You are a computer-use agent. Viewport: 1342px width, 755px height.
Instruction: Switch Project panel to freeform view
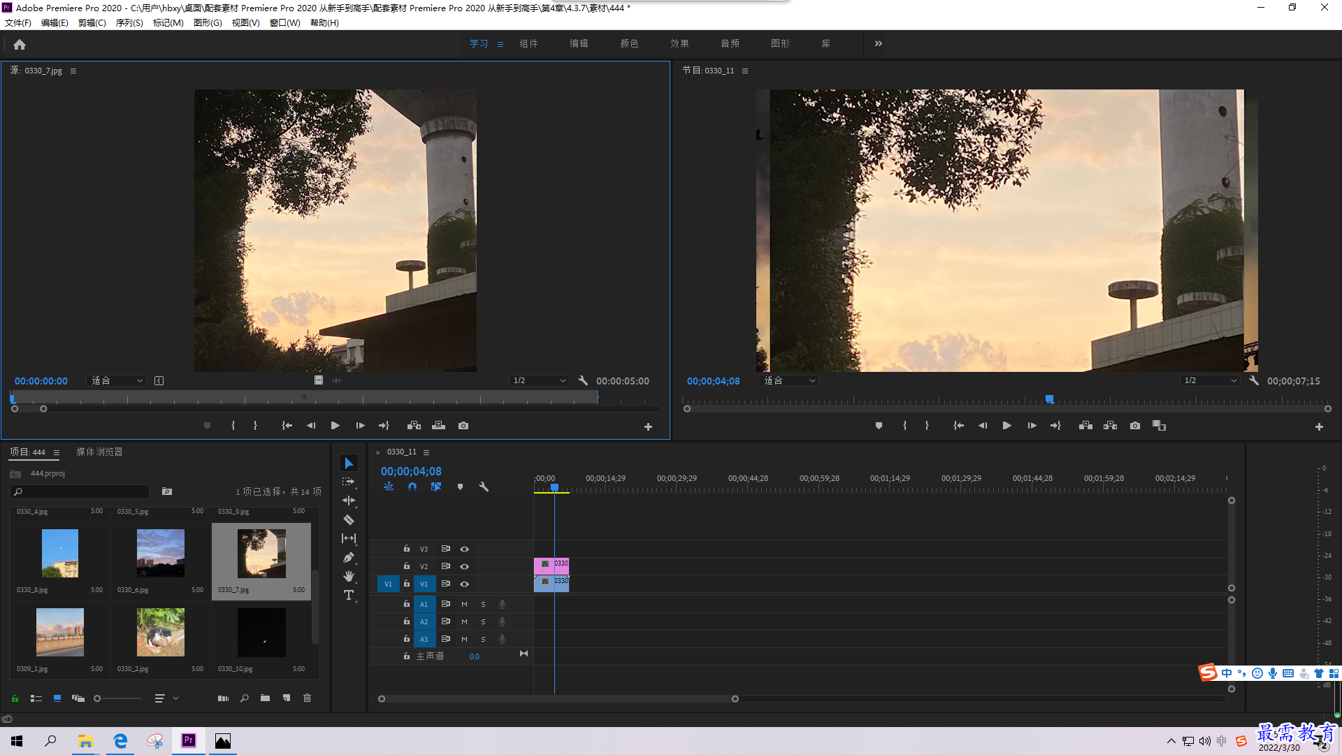[78, 698]
